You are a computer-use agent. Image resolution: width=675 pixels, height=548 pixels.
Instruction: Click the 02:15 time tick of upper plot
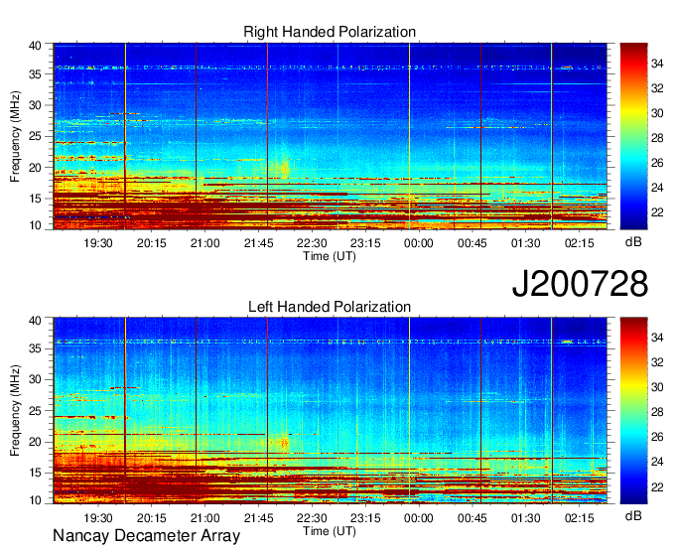pos(579,243)
